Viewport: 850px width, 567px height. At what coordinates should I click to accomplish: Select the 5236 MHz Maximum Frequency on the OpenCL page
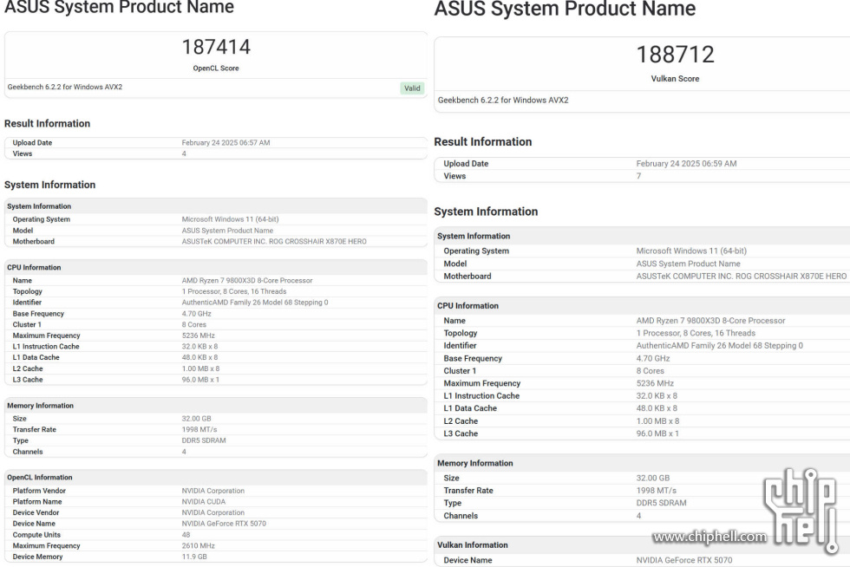pos(198,336)
